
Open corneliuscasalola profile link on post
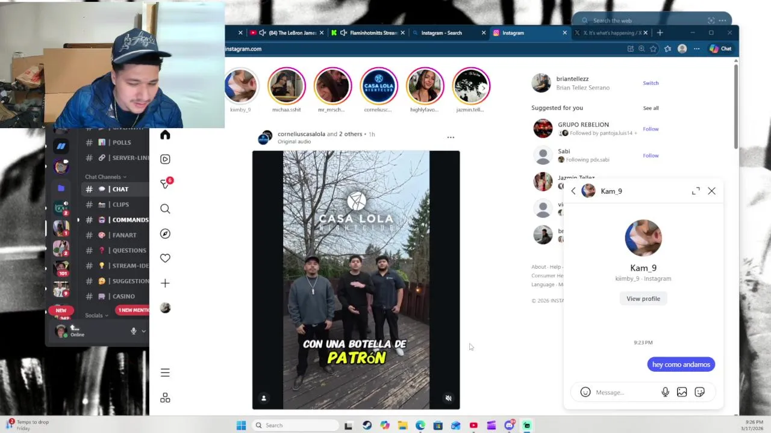pyautogui.click(x=301, y=134)
